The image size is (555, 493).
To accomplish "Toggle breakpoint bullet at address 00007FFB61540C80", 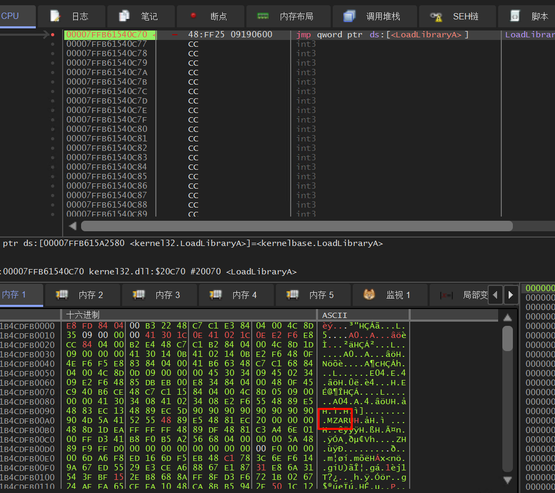I will pos(53,129).
